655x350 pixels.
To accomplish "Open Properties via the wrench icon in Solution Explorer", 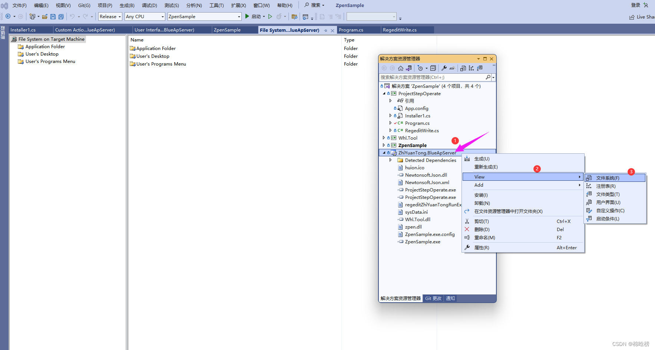I will [x=444, y=68].
